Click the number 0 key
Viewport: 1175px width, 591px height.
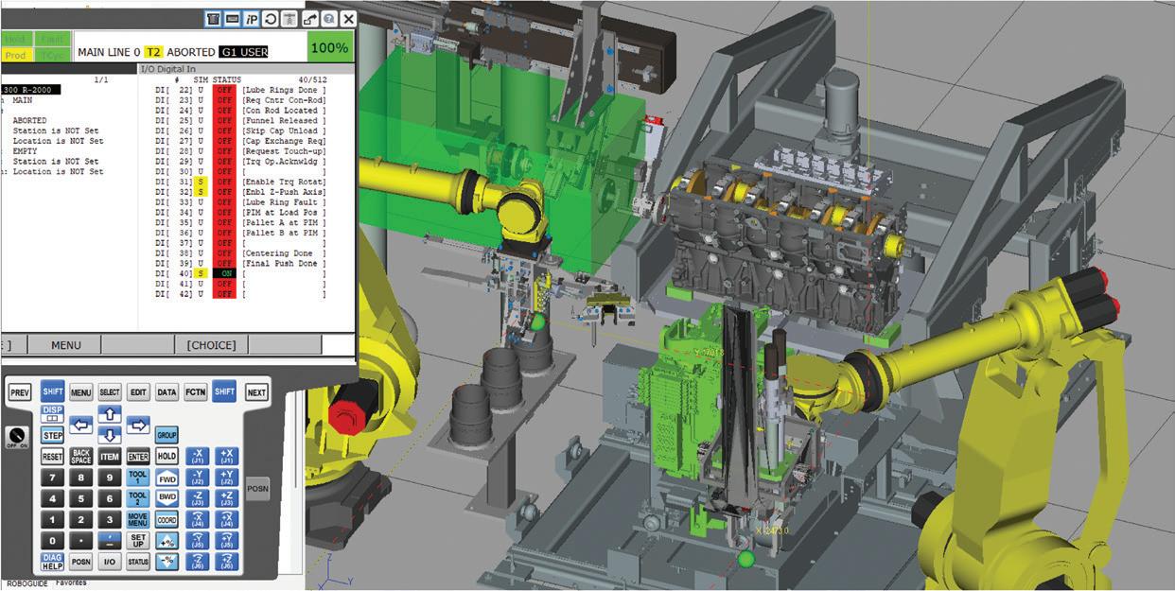tap(52, 541)
